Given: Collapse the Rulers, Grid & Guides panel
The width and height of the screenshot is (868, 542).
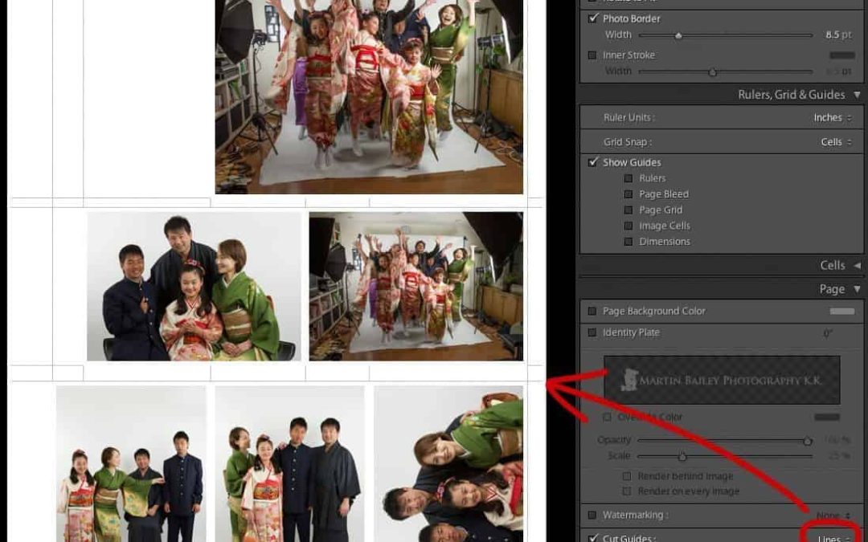Looking at the screenshot, I should coord(857,95).
